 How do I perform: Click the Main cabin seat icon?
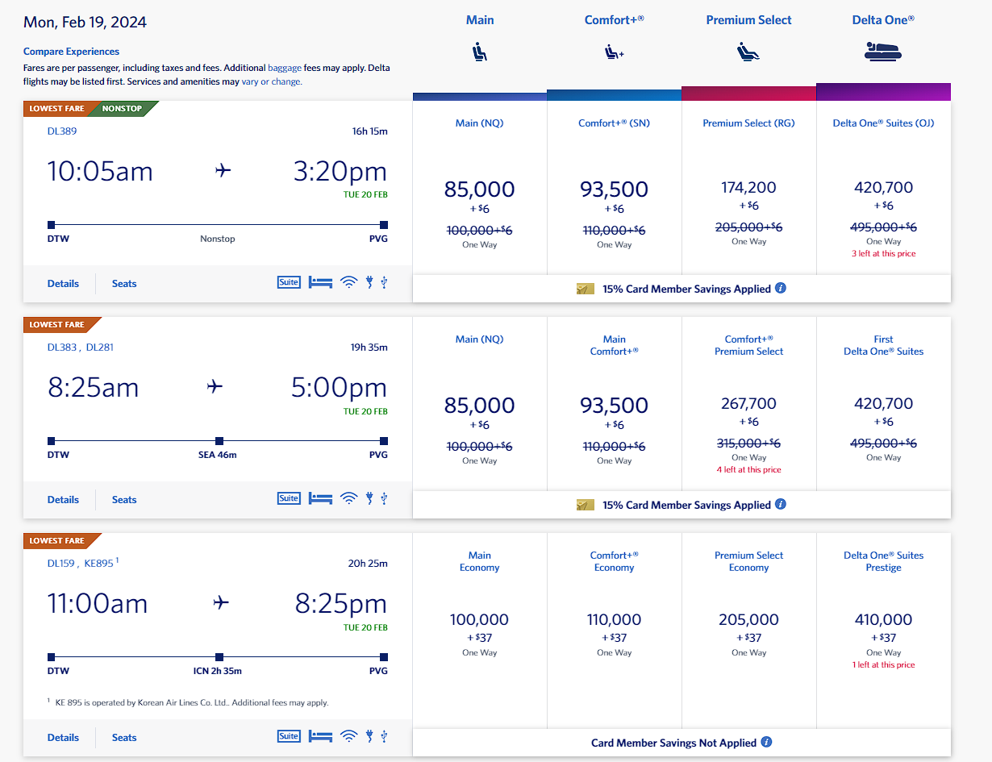[480, 53]
